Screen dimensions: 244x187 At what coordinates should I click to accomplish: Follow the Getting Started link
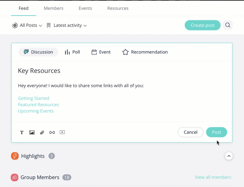pos(34,98)
